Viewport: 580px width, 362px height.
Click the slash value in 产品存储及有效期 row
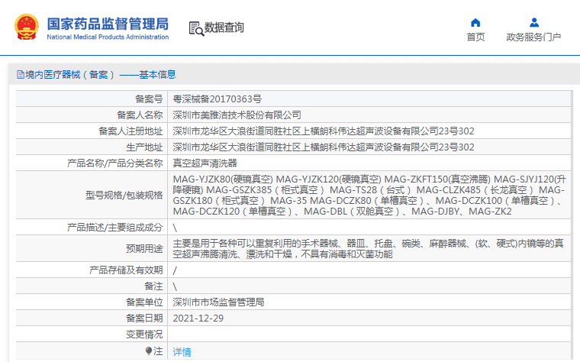click(x=175, y=270)
